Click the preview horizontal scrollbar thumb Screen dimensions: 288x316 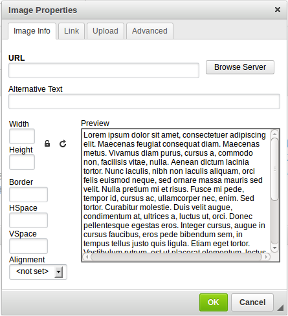pyautogui.click(x=176, y=257)
